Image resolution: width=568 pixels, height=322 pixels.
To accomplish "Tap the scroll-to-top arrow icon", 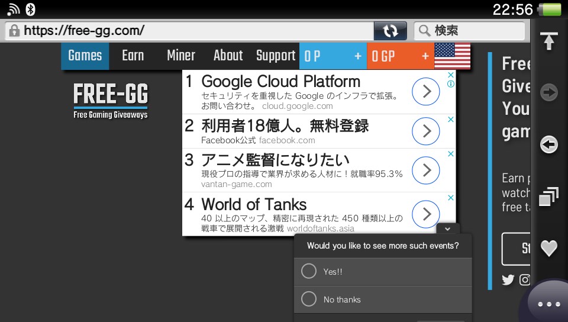I will click(x=549, y=41).
